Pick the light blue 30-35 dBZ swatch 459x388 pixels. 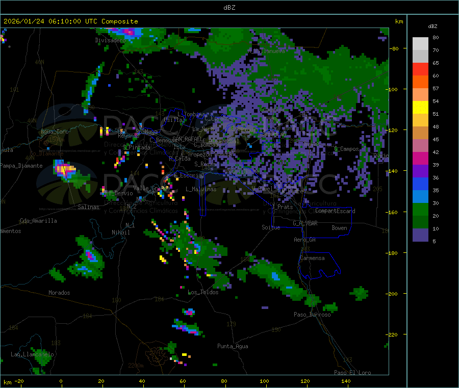pyautogui.click(x=420, y=197)
